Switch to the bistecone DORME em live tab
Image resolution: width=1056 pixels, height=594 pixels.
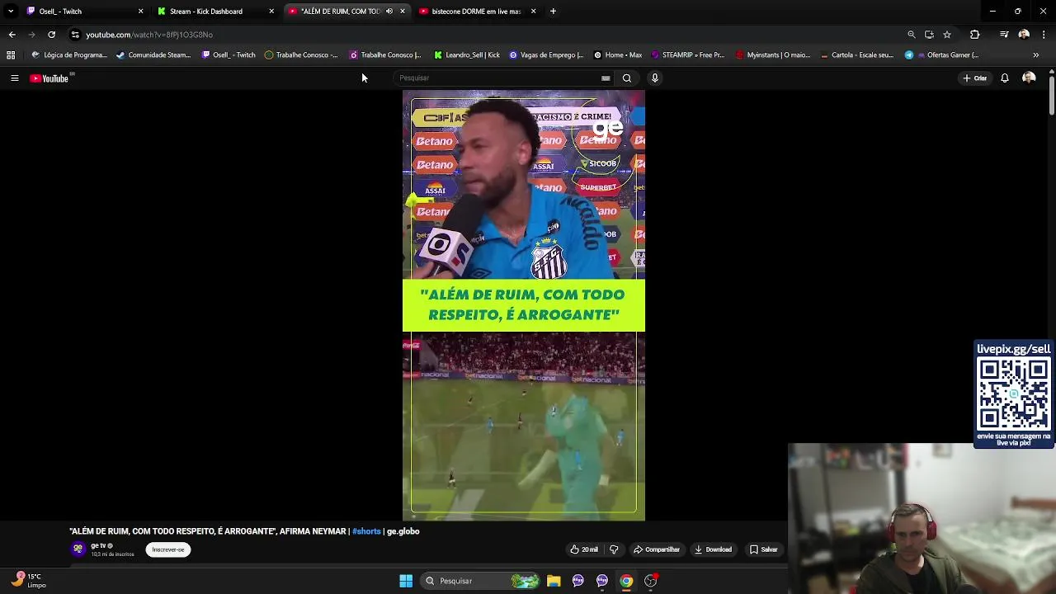476,12
